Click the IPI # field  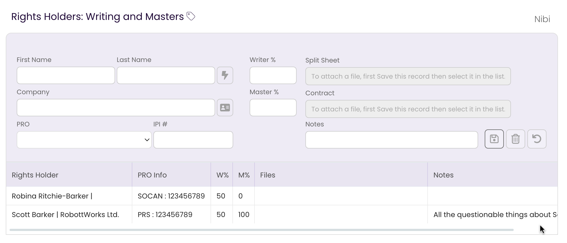193,140
